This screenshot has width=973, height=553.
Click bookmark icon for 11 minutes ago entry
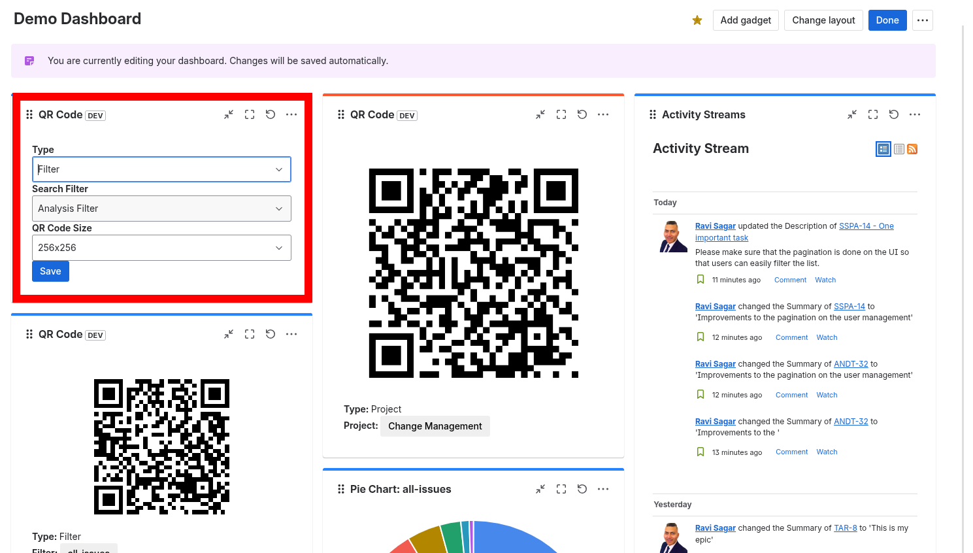pyautogui.click(x=701, y=280)
